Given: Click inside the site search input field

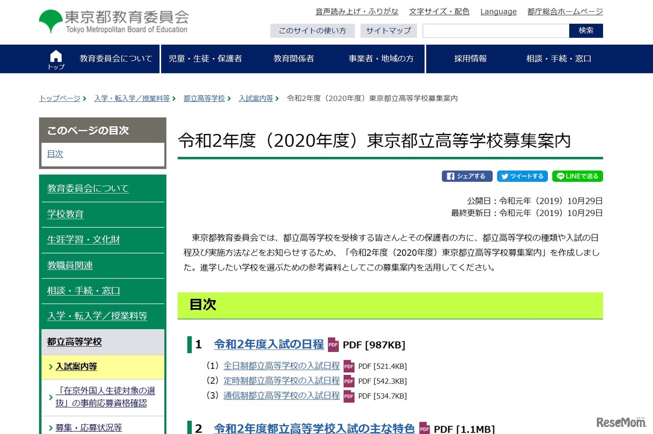Looking at the screenshot, I should click(495, 31).
